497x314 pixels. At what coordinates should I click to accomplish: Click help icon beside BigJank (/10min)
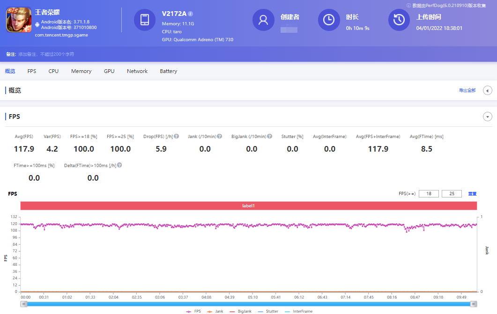tap(270, 137)
